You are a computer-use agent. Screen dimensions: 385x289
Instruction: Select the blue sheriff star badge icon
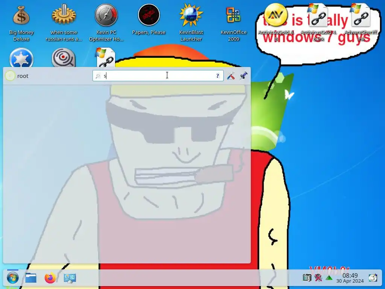(x=21, y=58)
